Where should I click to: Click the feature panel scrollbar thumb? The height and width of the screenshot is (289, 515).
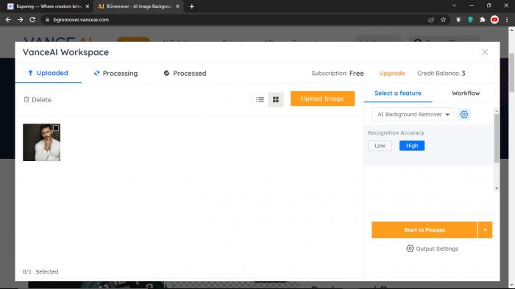coord(497,138)
